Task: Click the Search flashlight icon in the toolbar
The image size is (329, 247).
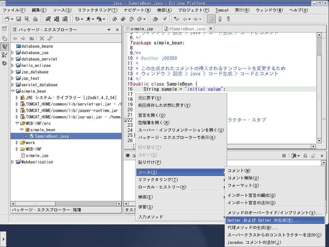Action: [164, 19]
